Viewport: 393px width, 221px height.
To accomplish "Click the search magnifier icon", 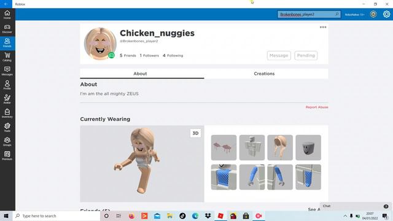I will tap(337, 14).
